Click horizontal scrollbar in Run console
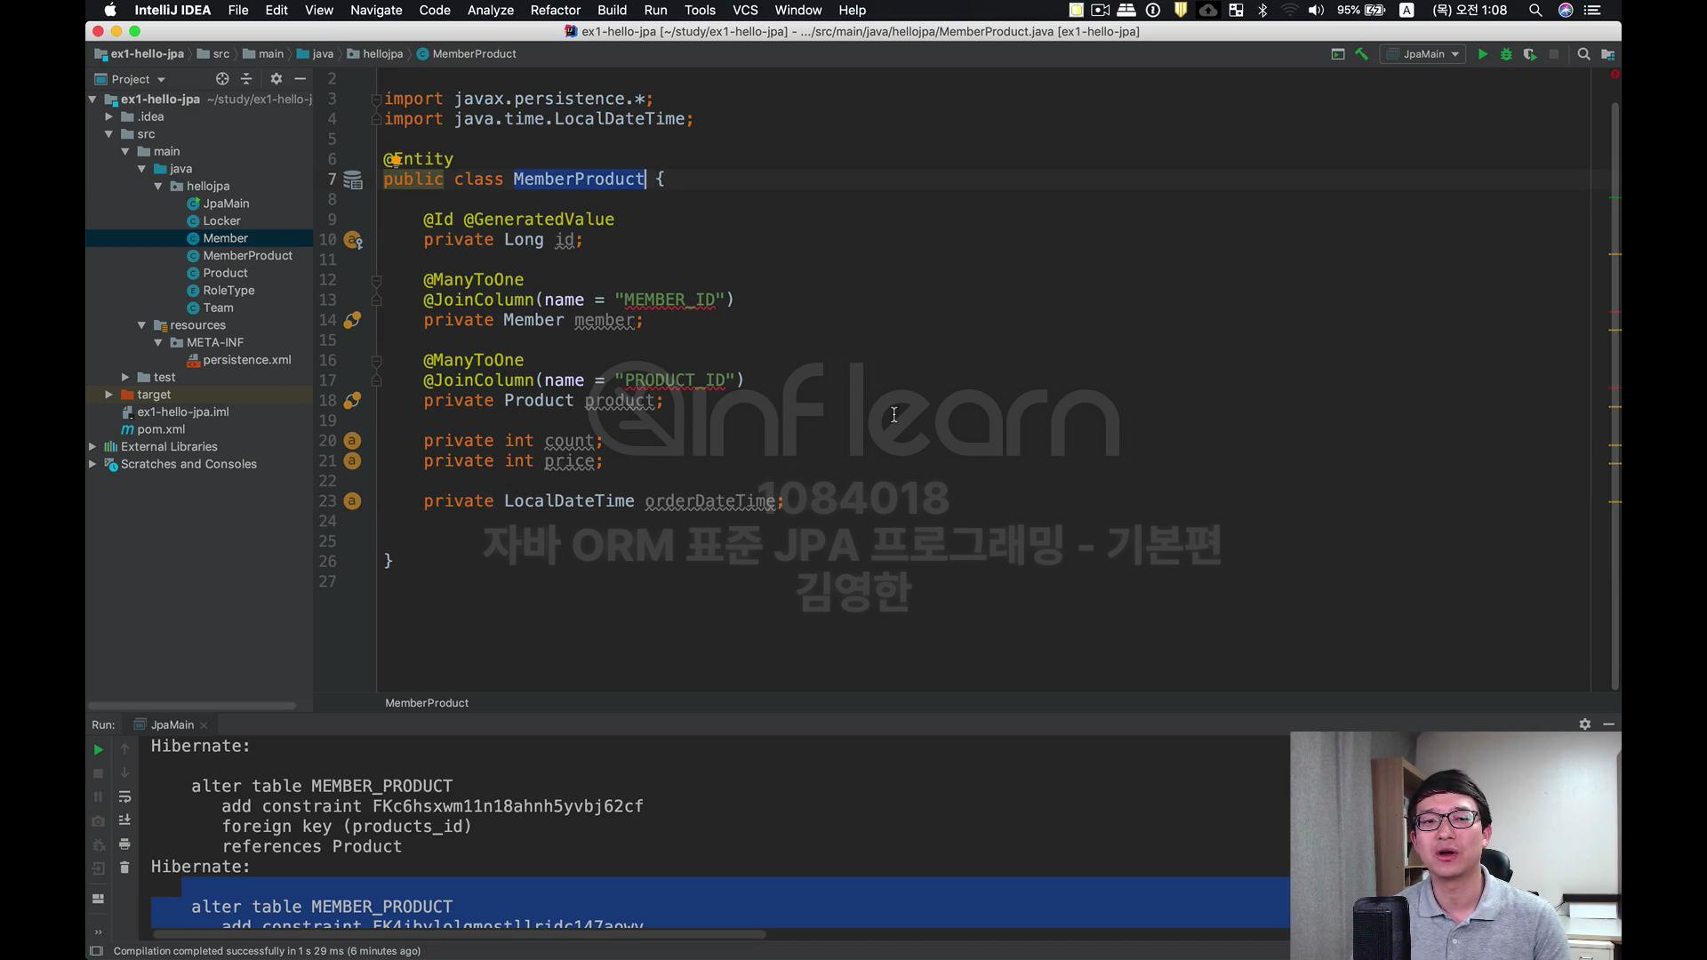 (459, 934)
